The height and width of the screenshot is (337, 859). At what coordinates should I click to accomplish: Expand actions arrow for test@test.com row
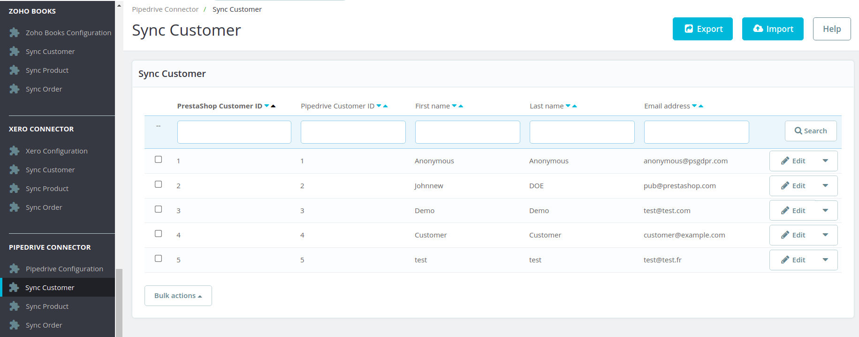pos(825,211)
